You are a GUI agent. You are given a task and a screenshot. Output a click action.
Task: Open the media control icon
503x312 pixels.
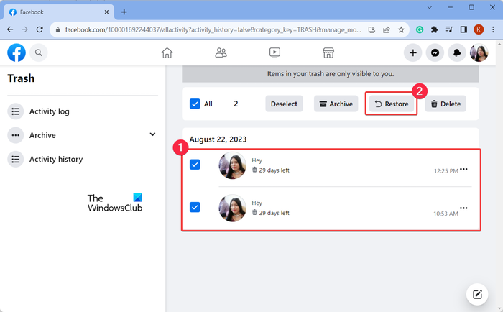click(x=449, y=29)
